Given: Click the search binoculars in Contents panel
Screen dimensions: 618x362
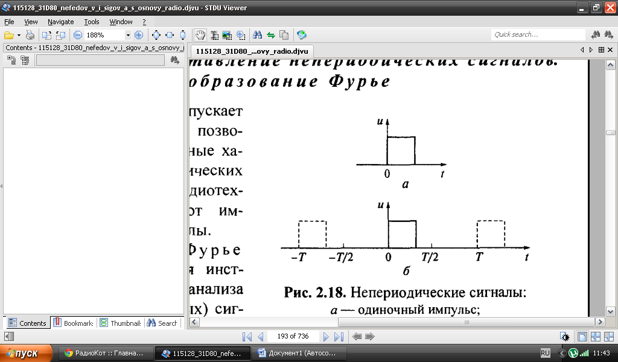Looking at the screenshot, I should point(174,60).
